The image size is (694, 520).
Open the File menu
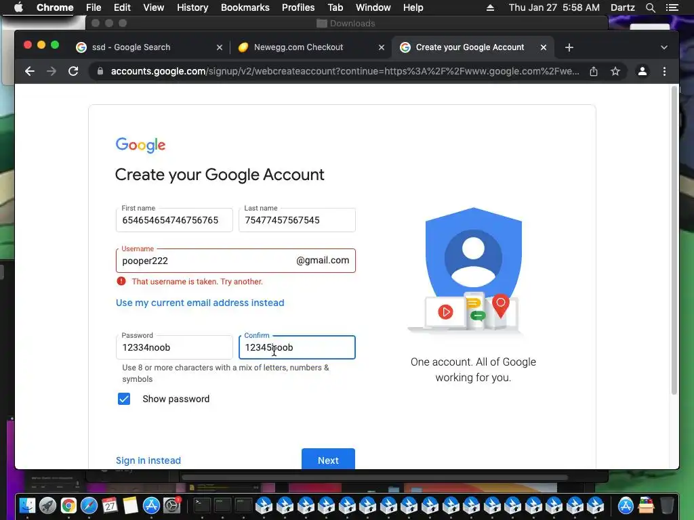pos(94,7)
